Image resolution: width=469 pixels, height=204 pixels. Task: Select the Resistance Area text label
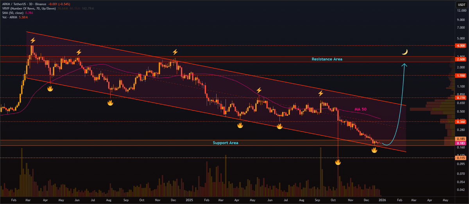(x=327, y=59)
